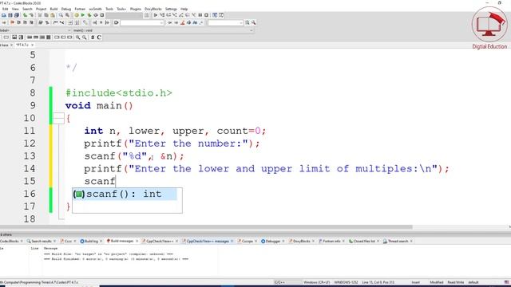
Task: Open the build target dropdown
Action: pos(125,15)
